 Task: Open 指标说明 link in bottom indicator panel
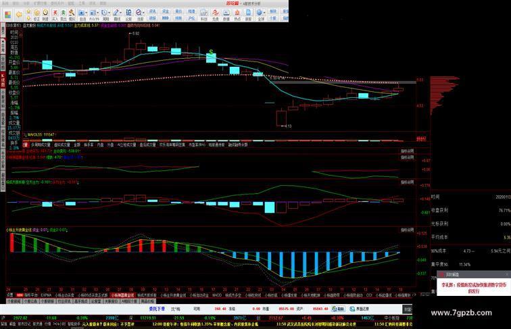tap(407, 230)
